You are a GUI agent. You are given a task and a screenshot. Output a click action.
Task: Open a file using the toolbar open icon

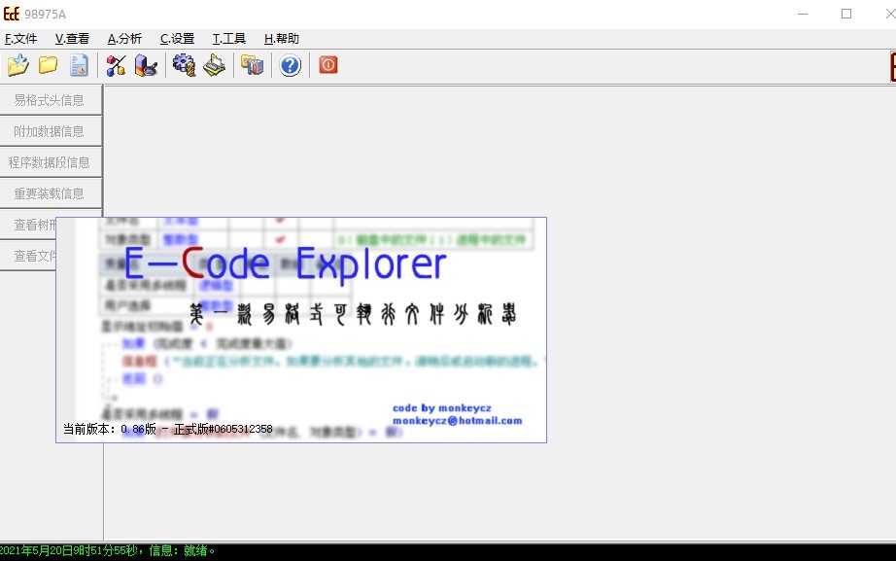[17, 65]
